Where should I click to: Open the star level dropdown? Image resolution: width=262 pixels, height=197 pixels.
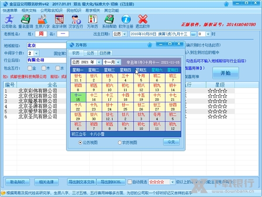click(x=172, y=182)
